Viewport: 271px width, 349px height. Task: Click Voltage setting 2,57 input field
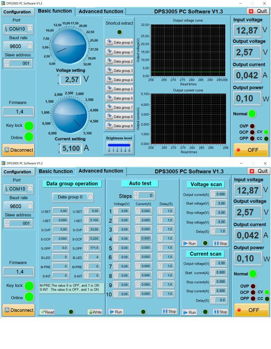(70, 79)
